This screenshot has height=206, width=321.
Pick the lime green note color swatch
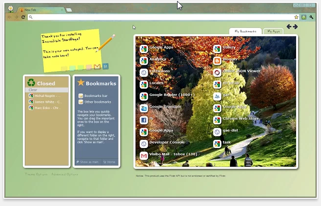tap(80, 67)
